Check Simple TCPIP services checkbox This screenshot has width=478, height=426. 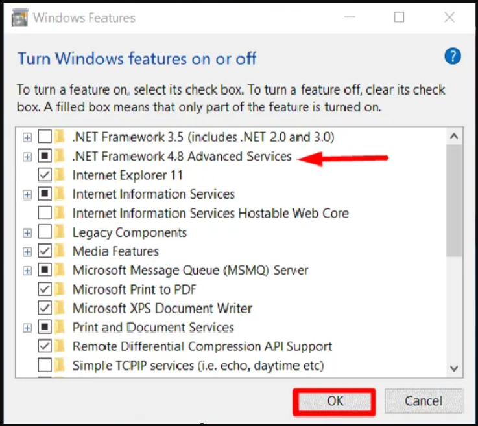click(45, 366)
